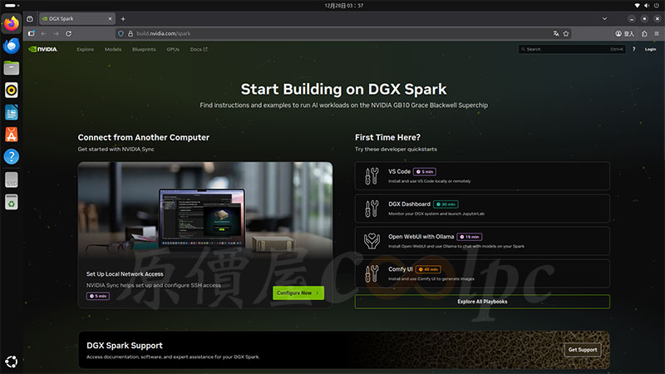The image size is (665, 374).
Task: Open Thunderbird Mail from the dock
Action: tap(12, 47)
